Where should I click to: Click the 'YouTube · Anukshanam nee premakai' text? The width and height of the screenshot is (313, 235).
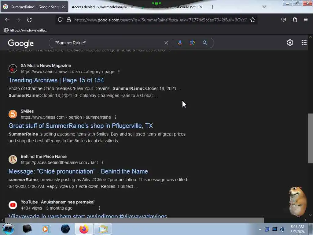pyautogui.click(x=57, y=202)
